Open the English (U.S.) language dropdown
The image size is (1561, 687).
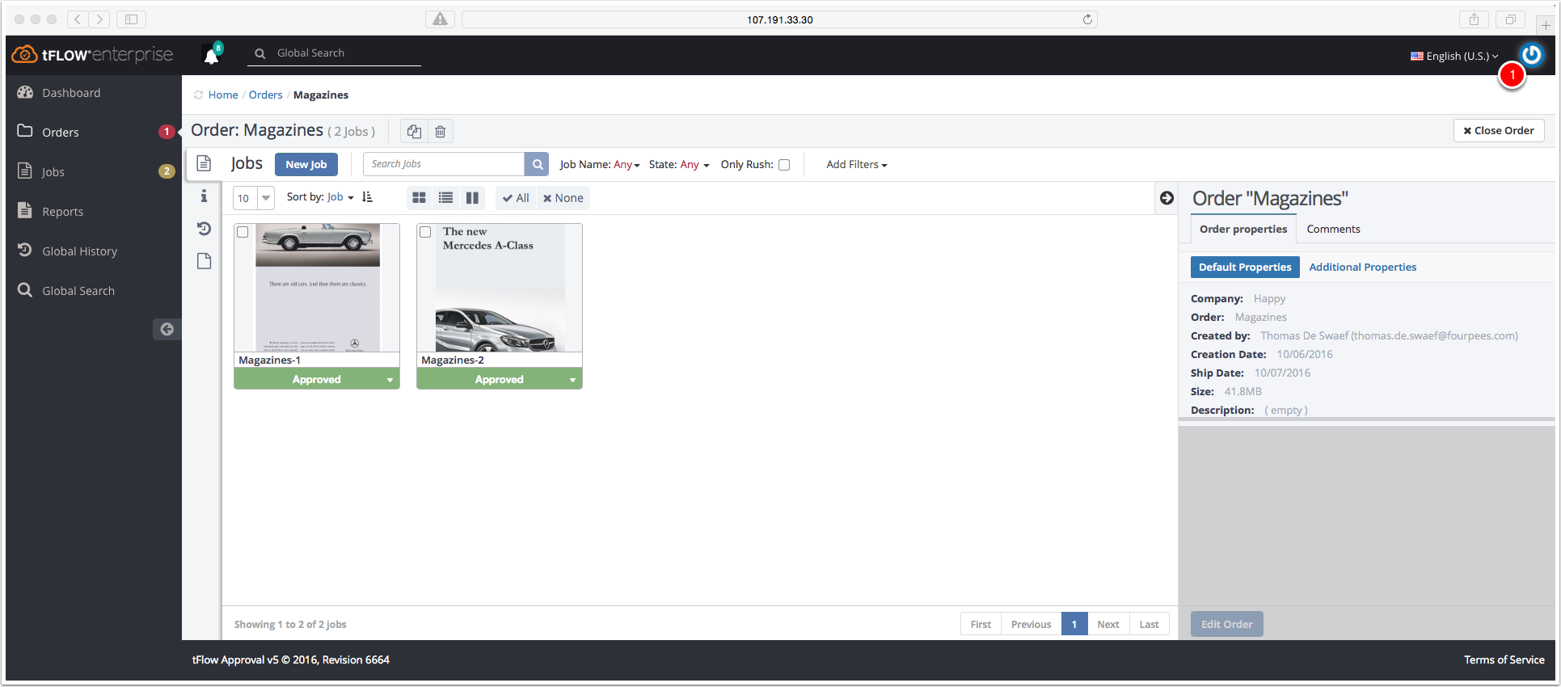(1454, 56)
